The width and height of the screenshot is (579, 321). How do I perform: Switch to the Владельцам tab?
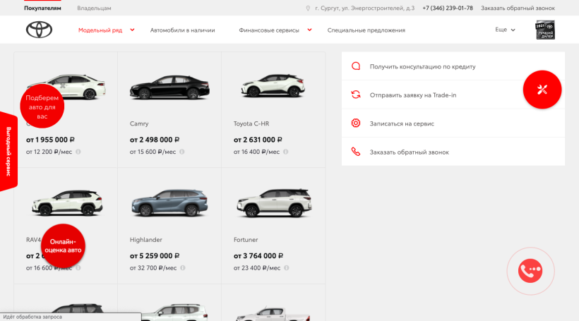pyautogui.click(x=94, y=8)
